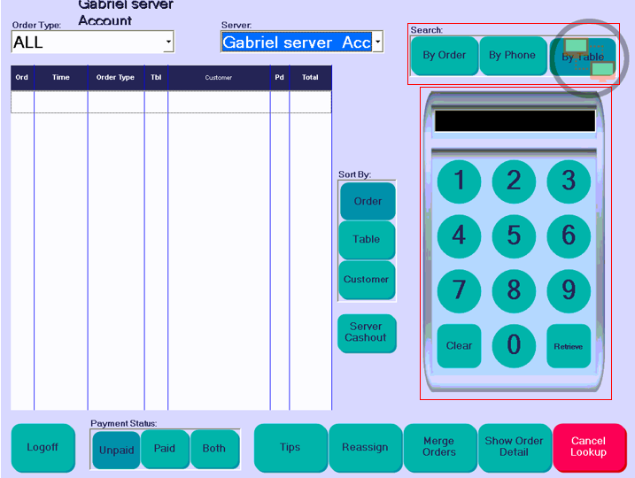Click the Total column header
This screenshot has width=635, height=478.
coord(310,78)
